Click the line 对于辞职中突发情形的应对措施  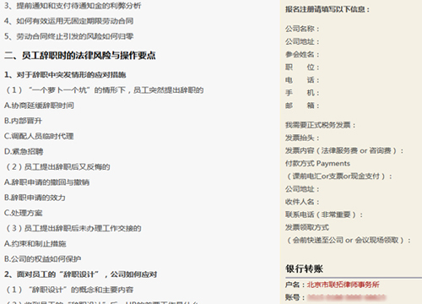point(65,75)
